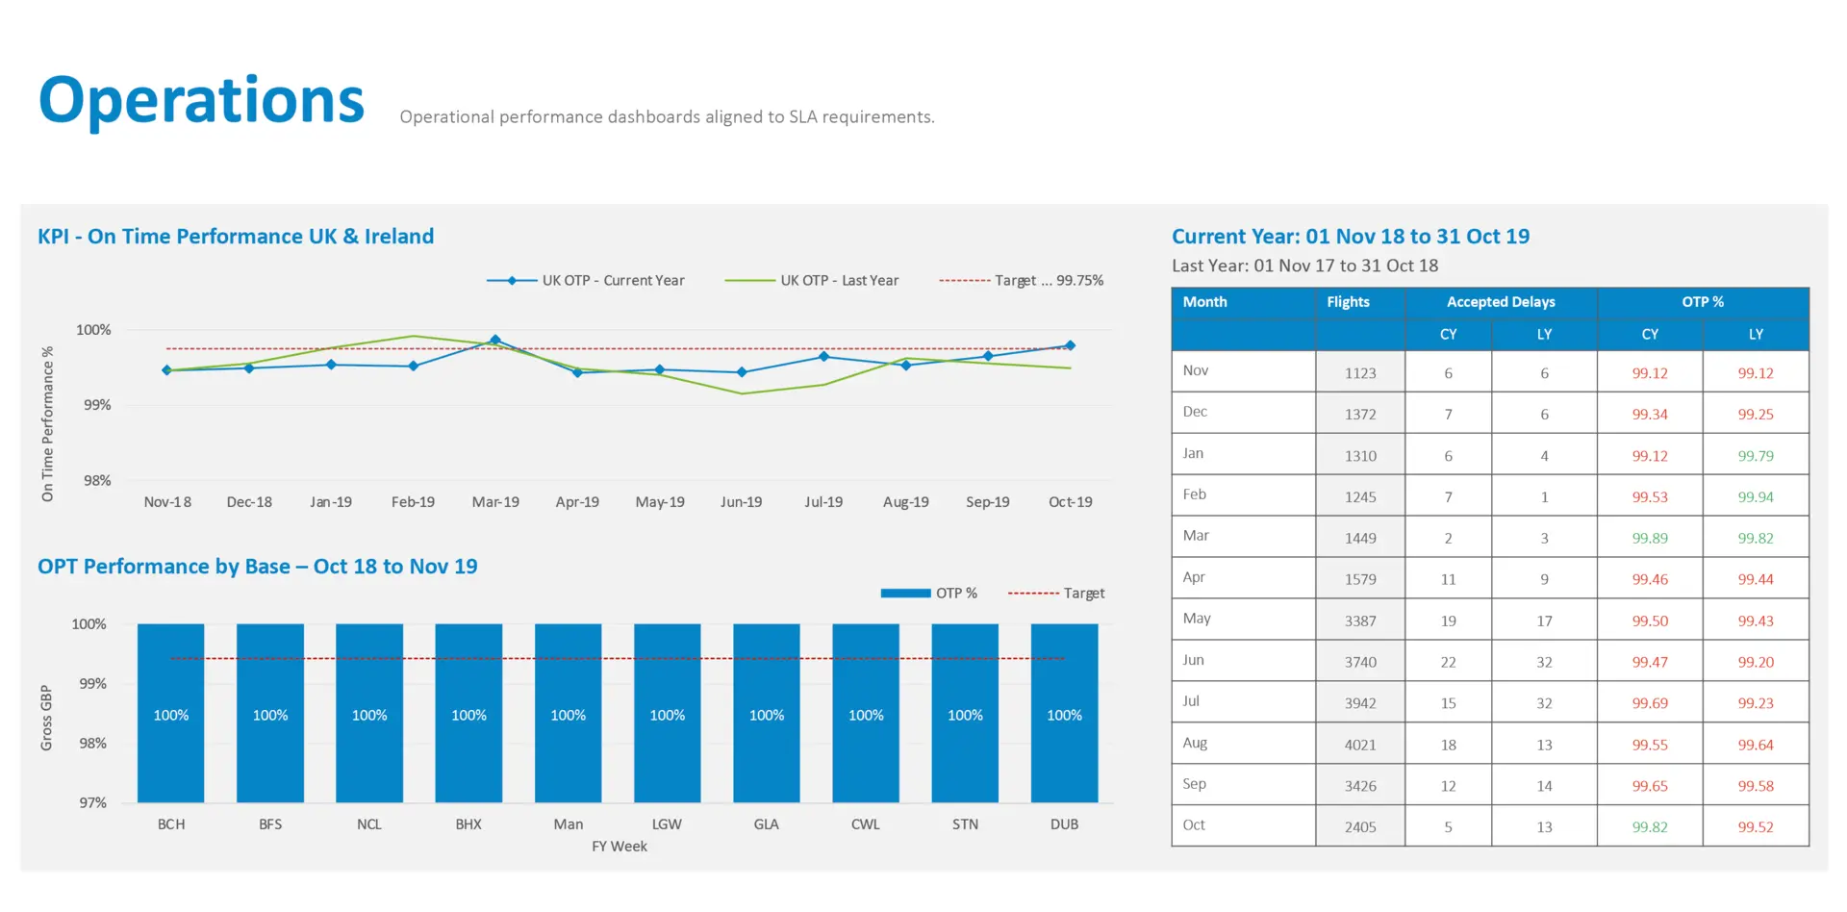Select the Oct-19 current year data point

tap(1070, 345)
